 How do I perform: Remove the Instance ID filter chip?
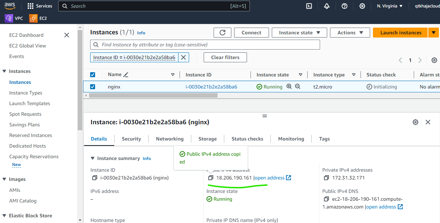[183, 57]
